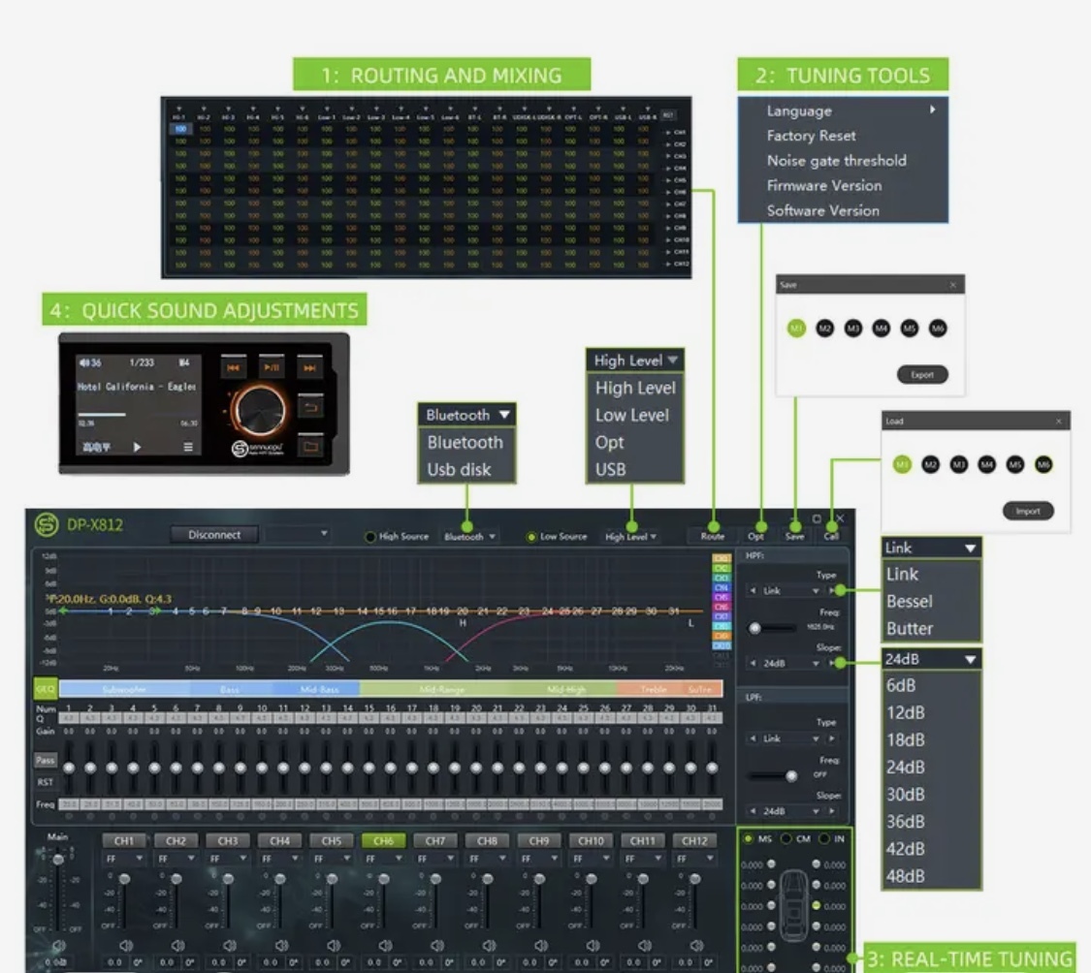The image size is (1091, 973).
Task: Select the CM radio button
Action: [x=786, y=838]
